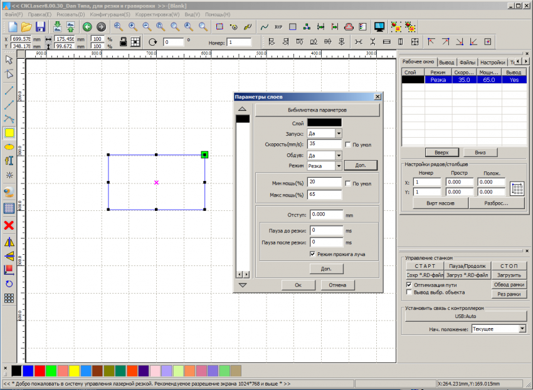Switch to the Файлы tab

point(467,63)
